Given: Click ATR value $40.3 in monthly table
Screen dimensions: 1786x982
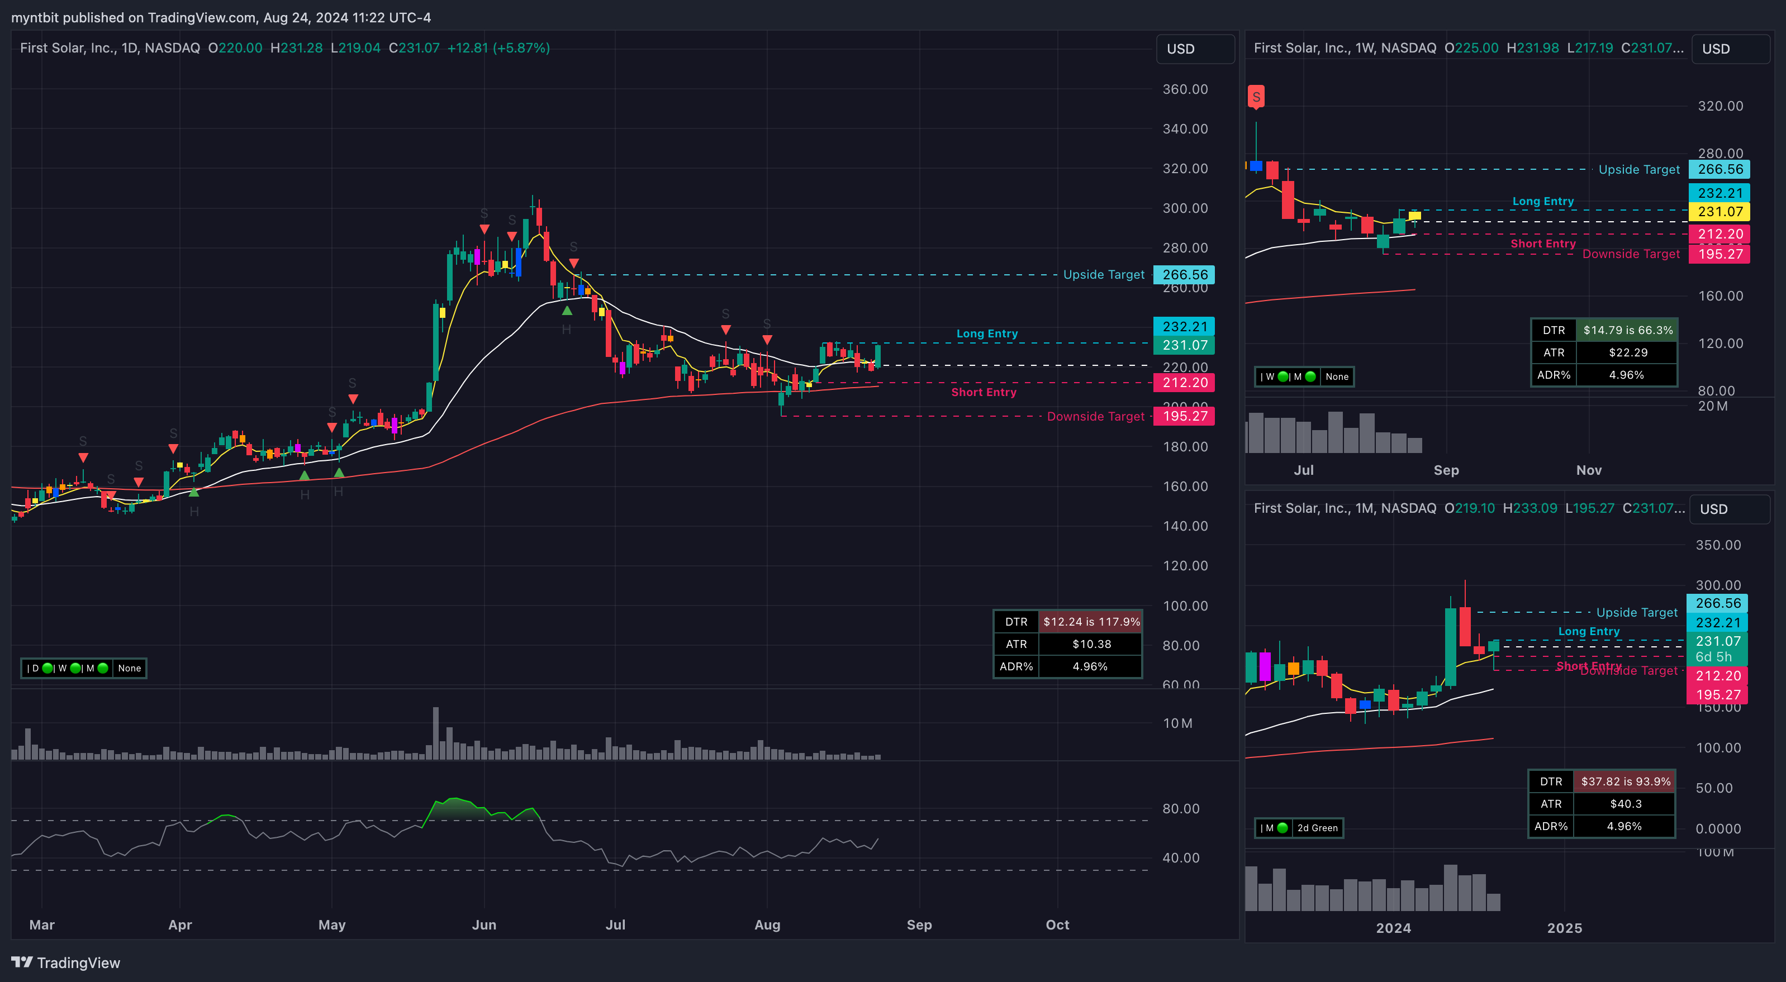Looking at the screenshot, I should tap(1625, 803).
